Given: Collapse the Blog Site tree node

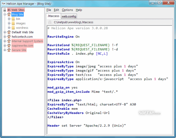Looking at the screenshot, I should coord(5,15).
